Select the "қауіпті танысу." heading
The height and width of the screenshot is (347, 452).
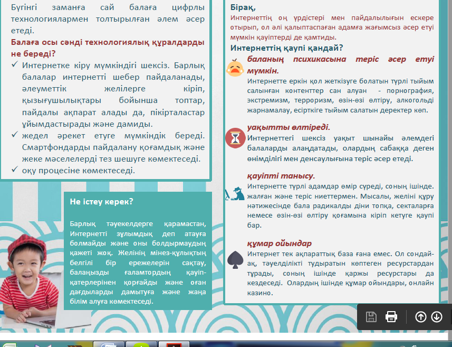(x=281, y=176)
